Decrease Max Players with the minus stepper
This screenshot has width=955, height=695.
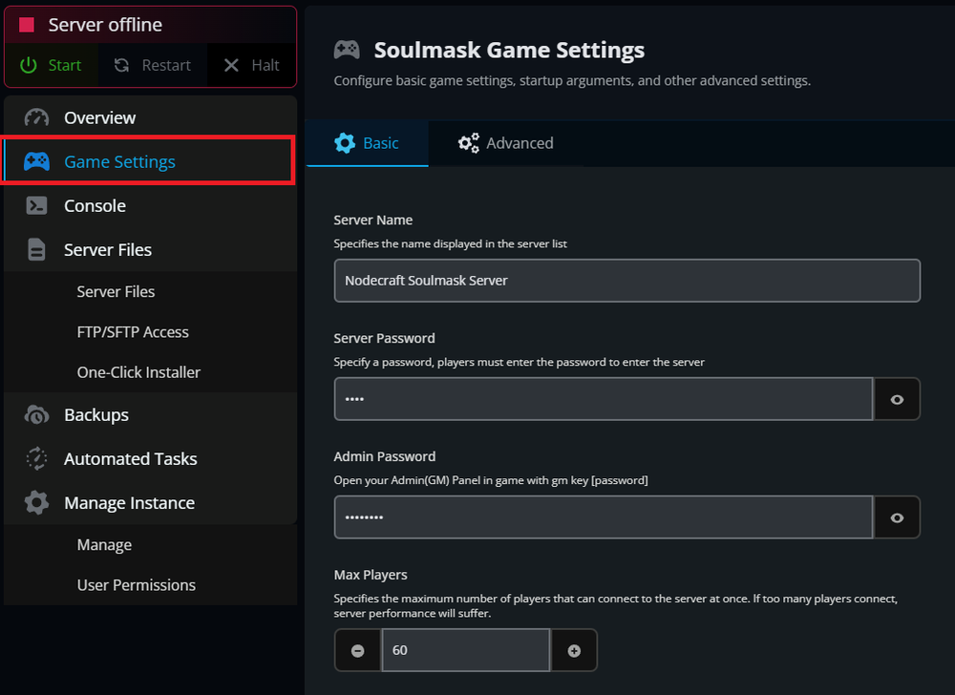click(357, 650)
